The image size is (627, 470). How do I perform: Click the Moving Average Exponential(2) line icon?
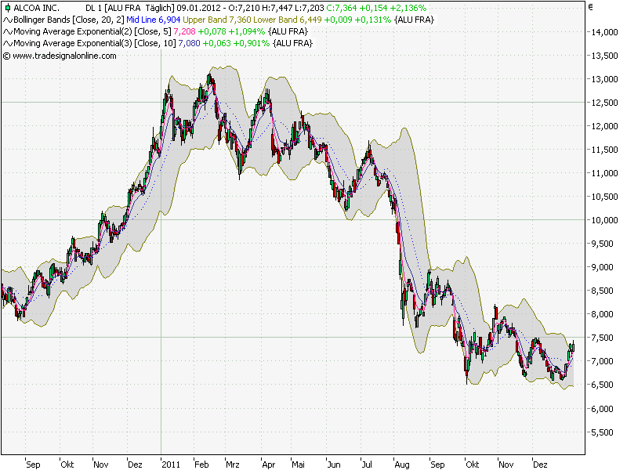(x=6, y=31)
